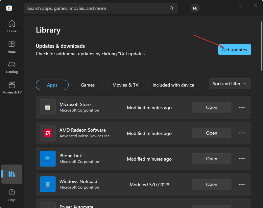Open the Microsoft Store app
The width and height of the screenshot is (263, 208).
pyautogui.click(x=211, y=107)
